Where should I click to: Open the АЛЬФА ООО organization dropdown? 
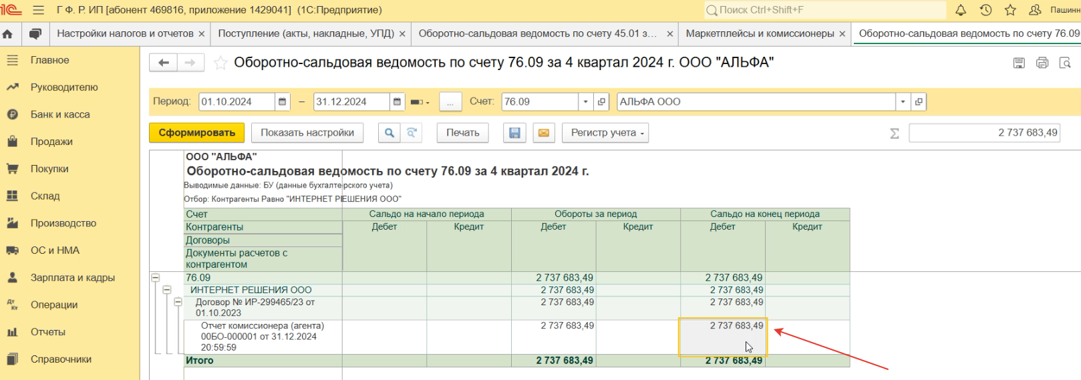[903, 102]
